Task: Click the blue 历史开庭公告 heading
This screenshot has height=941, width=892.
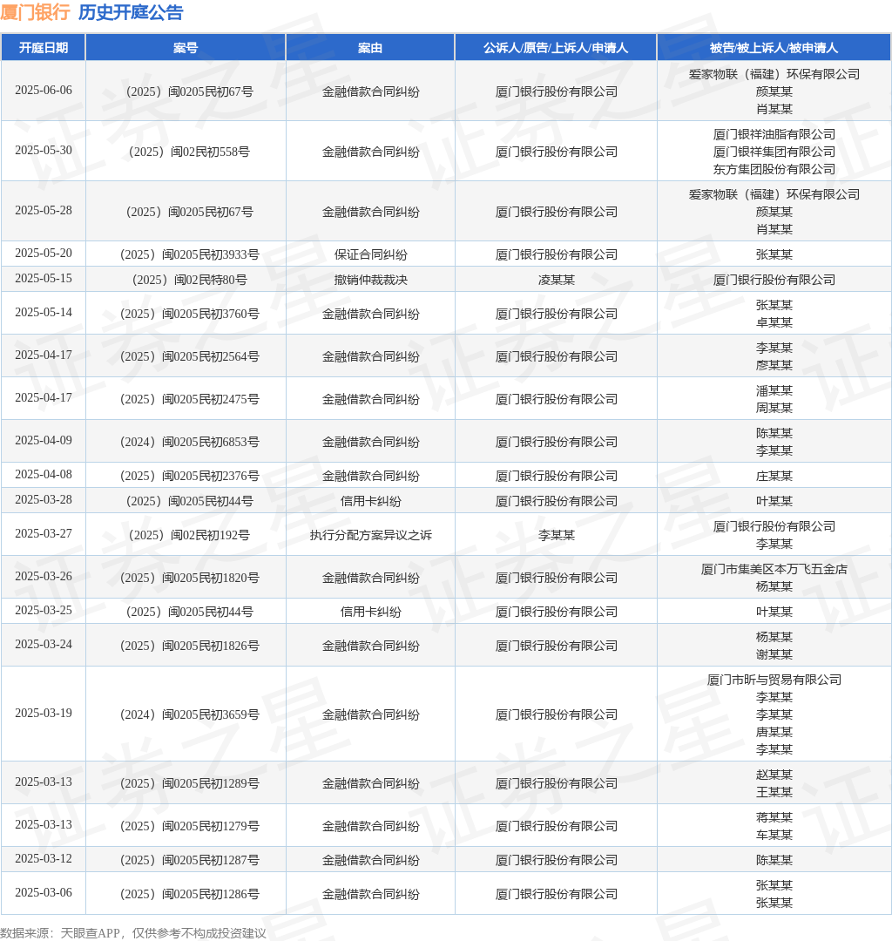Action: click(x=131, y=12)
